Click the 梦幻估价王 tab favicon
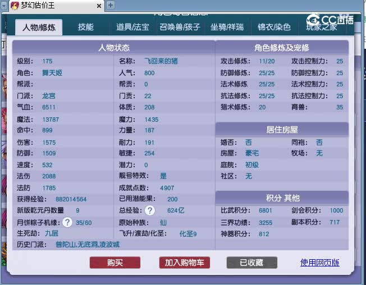 tap(15, 6)
